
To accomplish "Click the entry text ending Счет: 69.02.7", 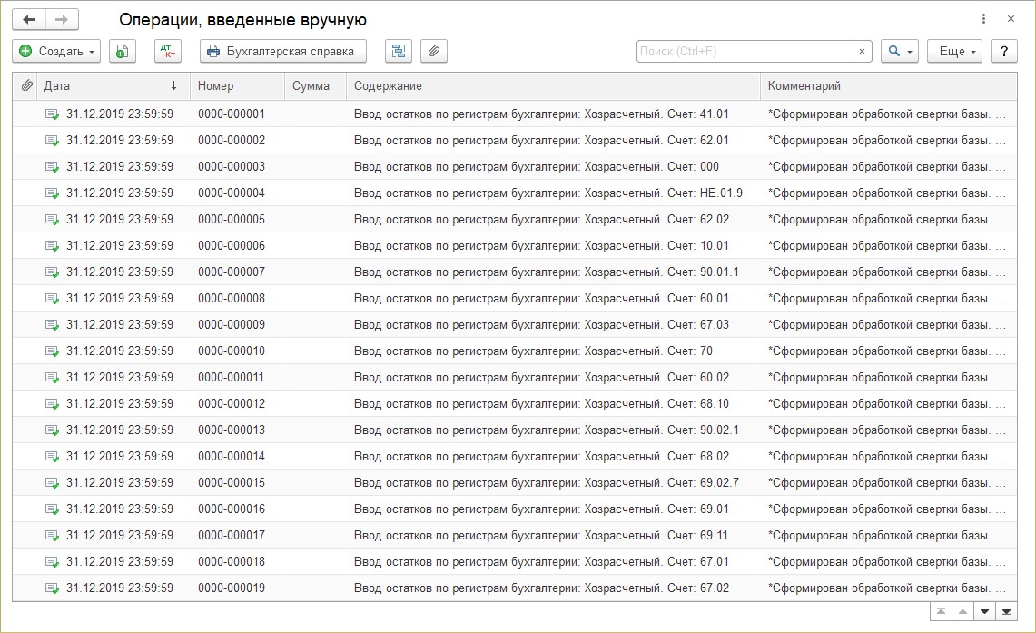I will pyautogui.click(x=547, y=483).
